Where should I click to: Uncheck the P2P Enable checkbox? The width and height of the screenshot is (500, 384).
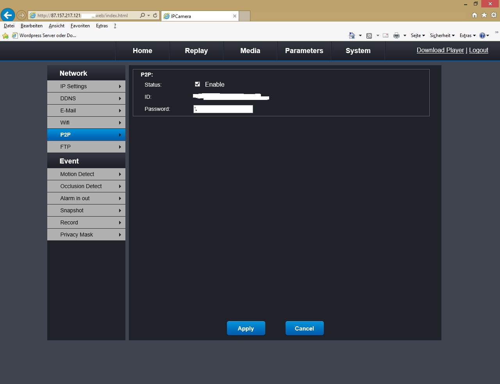coord(197,84)
